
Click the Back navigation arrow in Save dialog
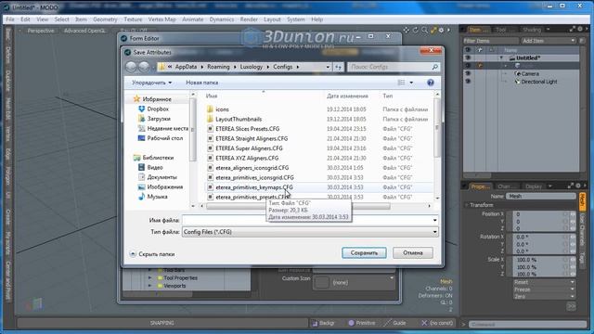(x=131, y=67)
